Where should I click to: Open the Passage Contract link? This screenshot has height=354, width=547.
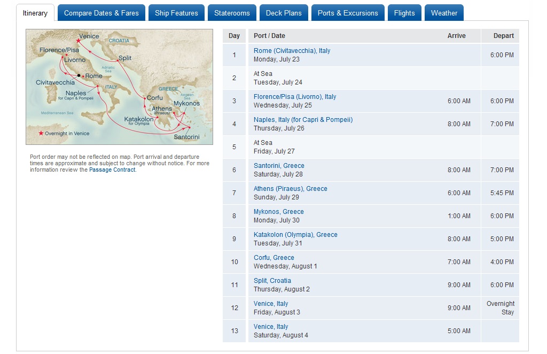[112, 170]
